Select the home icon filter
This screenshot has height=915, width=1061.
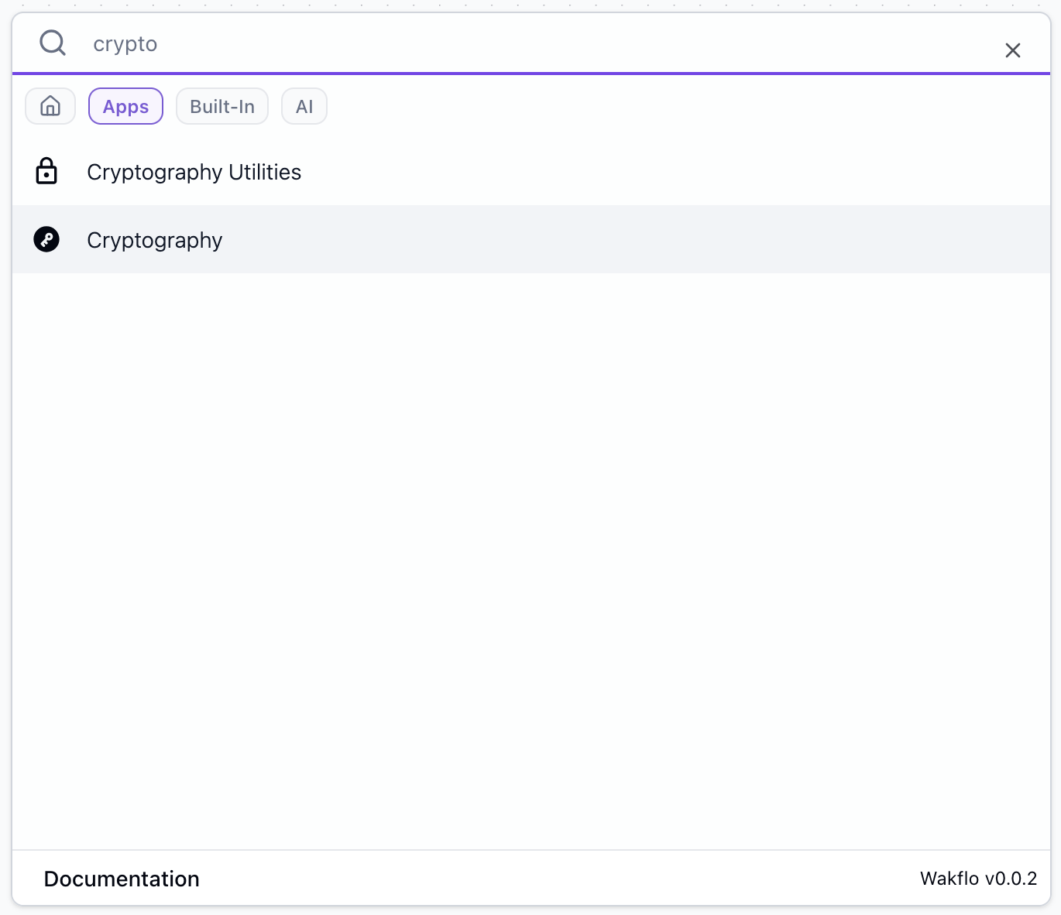click(50, 106)
